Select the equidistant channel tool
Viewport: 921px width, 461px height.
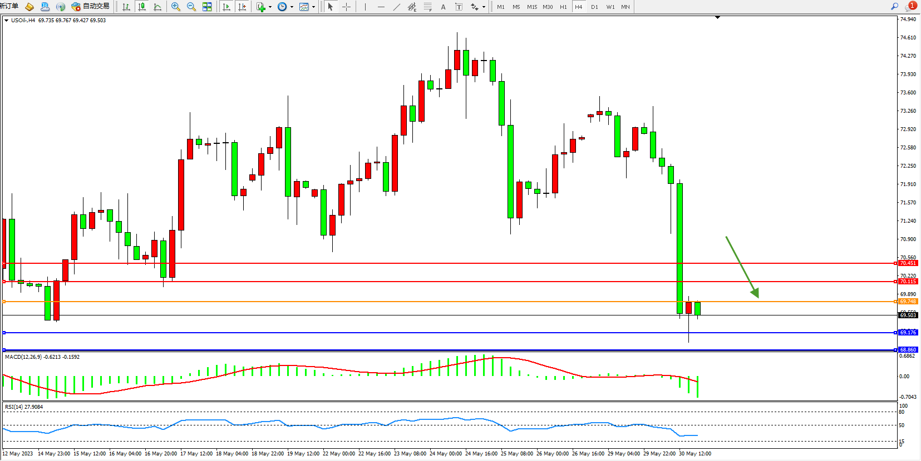412,7
